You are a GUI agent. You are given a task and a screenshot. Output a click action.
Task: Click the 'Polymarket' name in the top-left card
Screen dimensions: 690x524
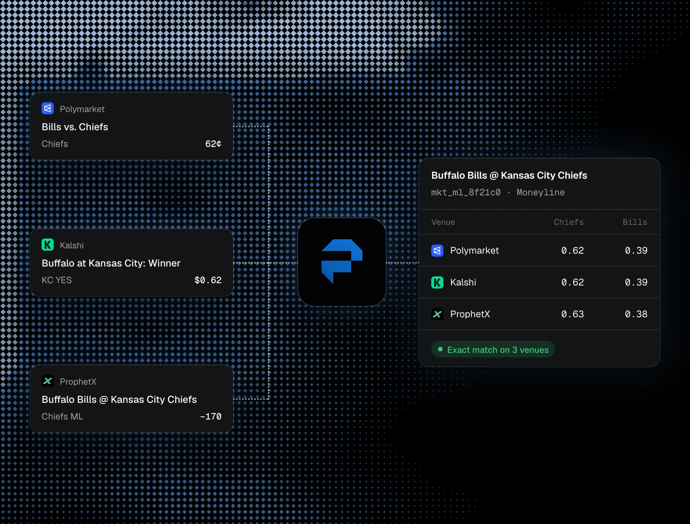point(82,109)
